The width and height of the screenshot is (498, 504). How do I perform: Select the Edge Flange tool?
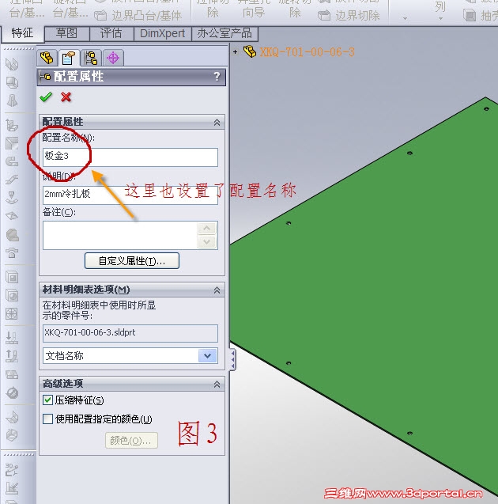pyautogui.click(x=12, y=125)
